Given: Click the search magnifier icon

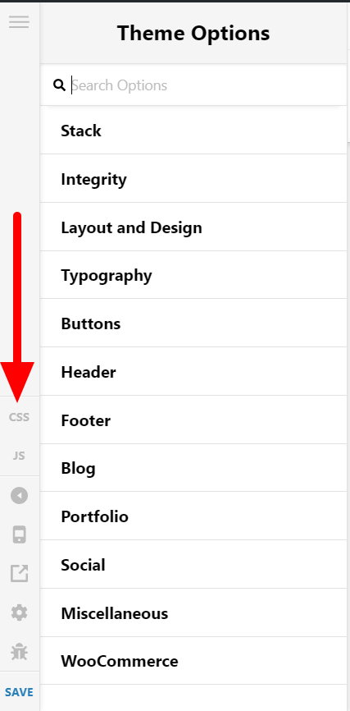Looking at the screenshot, I should point(59,85).
